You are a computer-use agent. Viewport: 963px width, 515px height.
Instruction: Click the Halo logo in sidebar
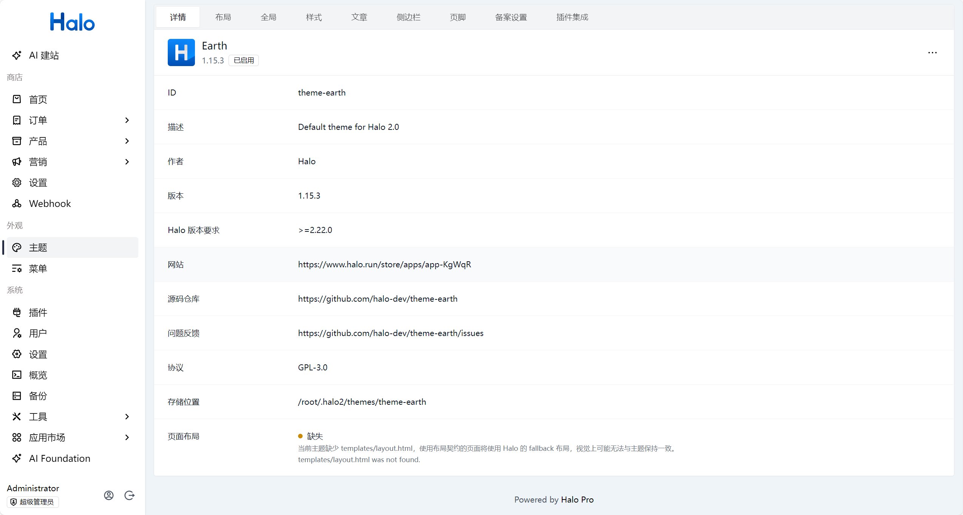coord(72,22)
